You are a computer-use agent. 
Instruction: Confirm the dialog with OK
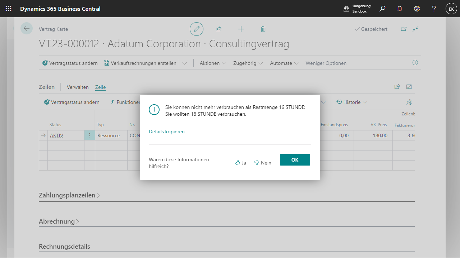pos(295,160)
